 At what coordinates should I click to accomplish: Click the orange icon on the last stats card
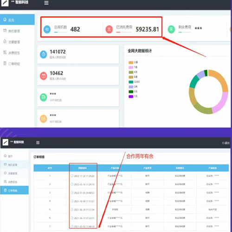tap(44, 119)
